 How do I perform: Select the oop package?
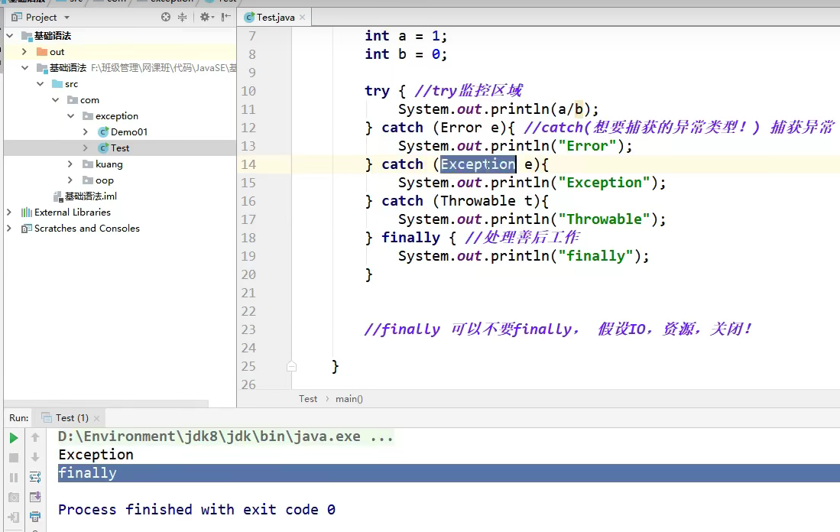(x=105, y=180)
